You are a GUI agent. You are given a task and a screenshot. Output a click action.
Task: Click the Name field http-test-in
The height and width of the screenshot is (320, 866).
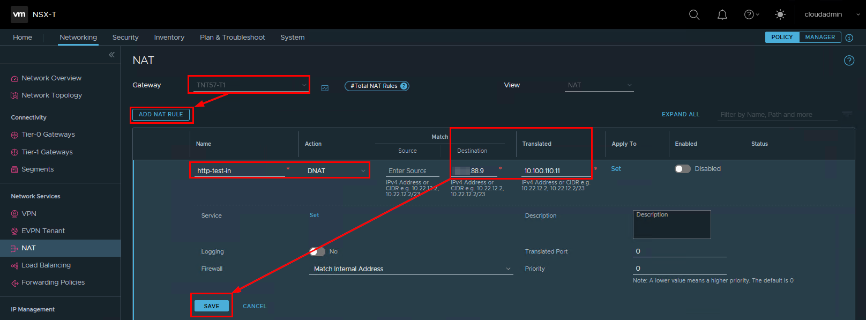pyautogui.click(x=240, y=170)
